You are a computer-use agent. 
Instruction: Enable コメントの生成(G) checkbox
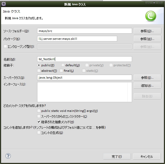pos(39,133)
